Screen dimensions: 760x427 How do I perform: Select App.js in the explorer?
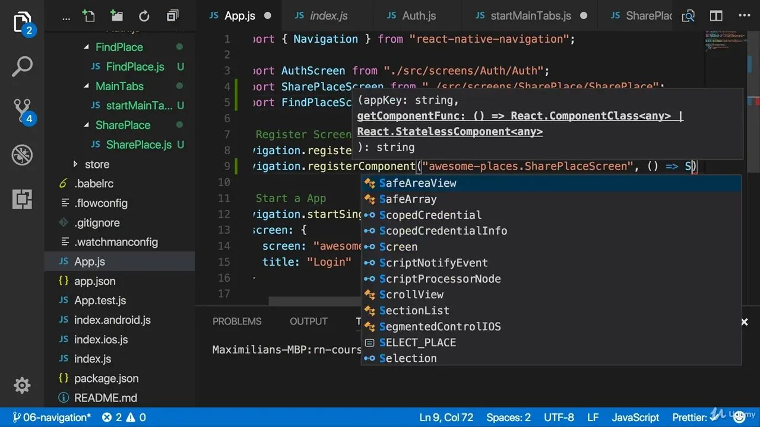(119, 262)
